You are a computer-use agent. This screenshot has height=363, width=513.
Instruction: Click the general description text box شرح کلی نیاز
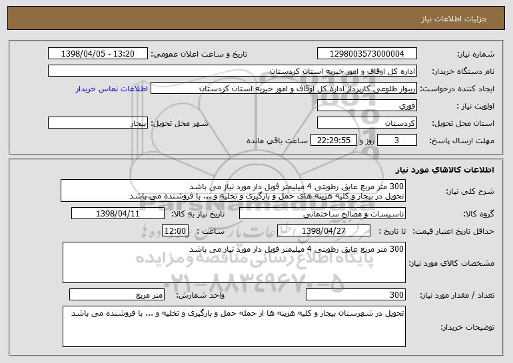(233, 190)
